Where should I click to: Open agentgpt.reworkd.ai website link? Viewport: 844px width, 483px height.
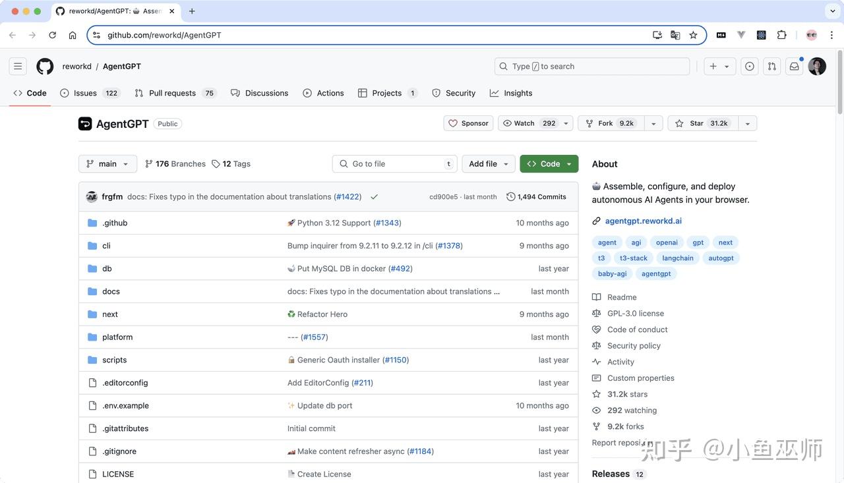click(x=644, y=221)
